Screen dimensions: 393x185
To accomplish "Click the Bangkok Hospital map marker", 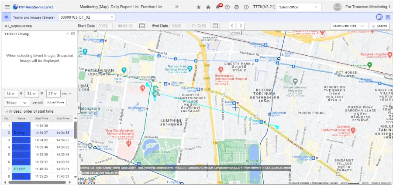I will pyautogui.click(x=389, y=54).
